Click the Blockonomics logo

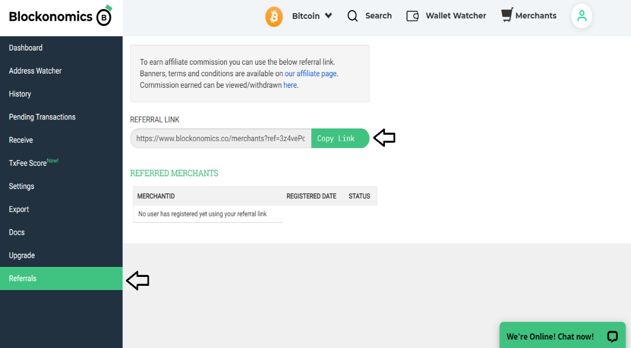coord(61,16)
